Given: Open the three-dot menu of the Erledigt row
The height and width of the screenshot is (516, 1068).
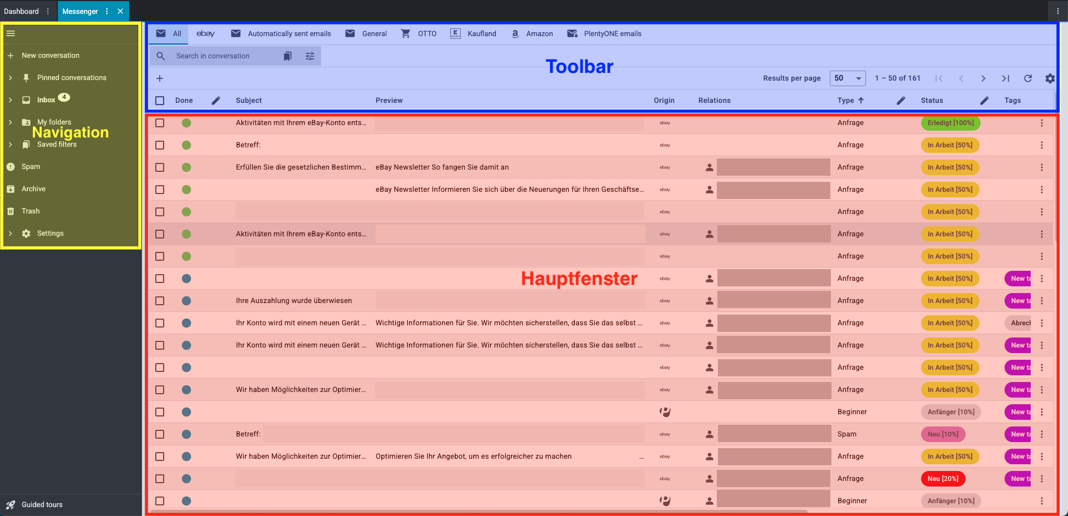Looking at the screenshot, I should (x=1042, y=123).
